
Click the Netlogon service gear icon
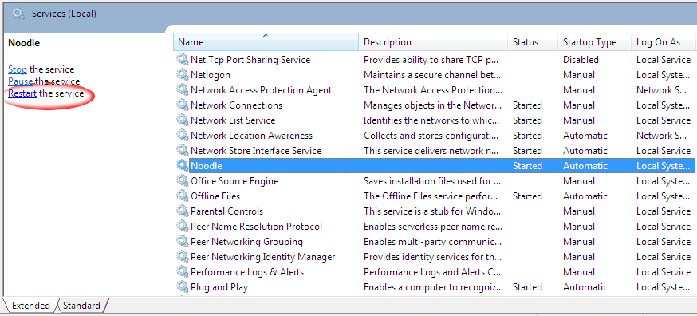183,75
